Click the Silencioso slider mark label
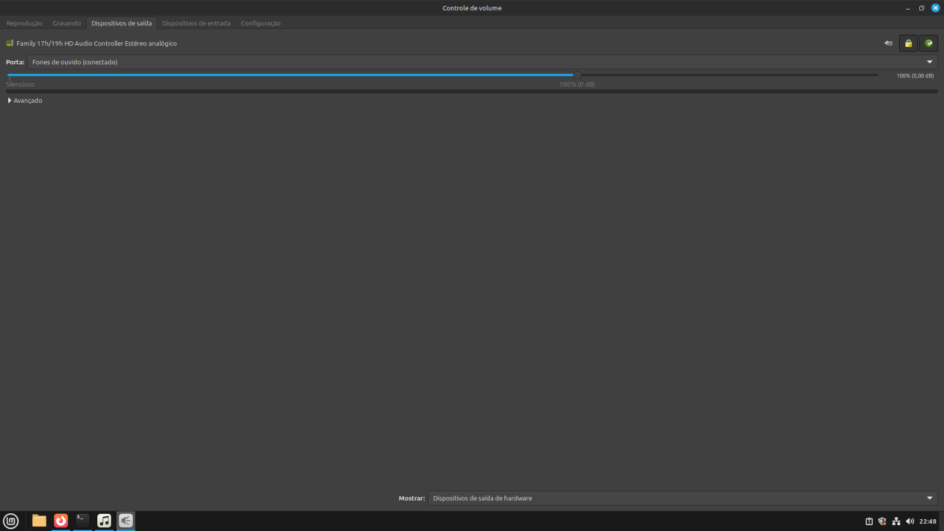The image size is (944, 531). point(21,84)
